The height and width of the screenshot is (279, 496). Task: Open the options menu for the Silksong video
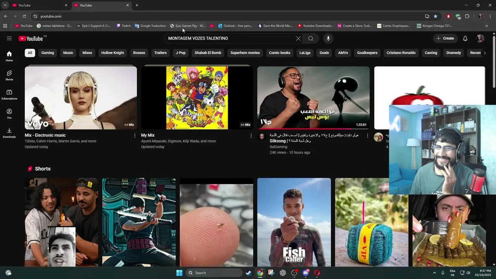[x=367, y=136]
